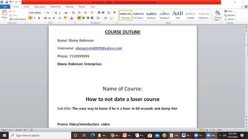Click the Copy command
The image size is (248, 139).
pyautogui.click(x=13, y=15)
